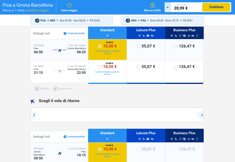This screenshot has width=235, height=162.
Task: Click the suitcase icon under outbound Leisure Plus
Action: [x=148, y=36]
